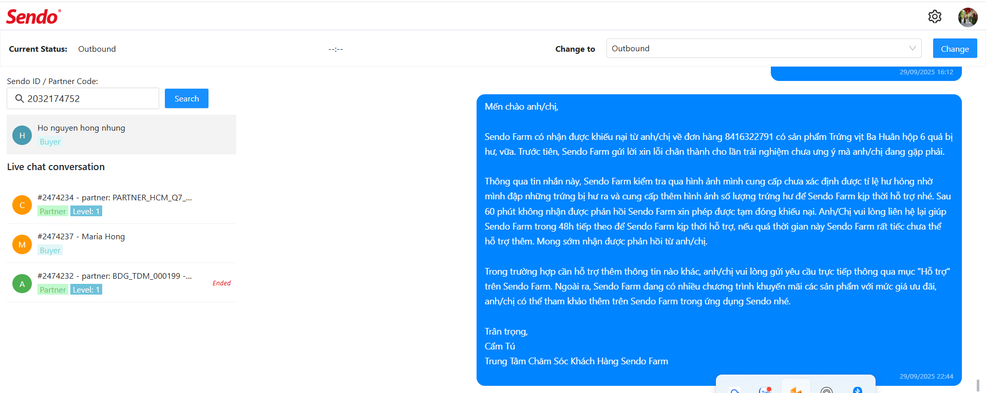Viewport: 986px width, 393px height.
Task: Click the Partner tag on chat #2474234
Action: coord(53,211)
